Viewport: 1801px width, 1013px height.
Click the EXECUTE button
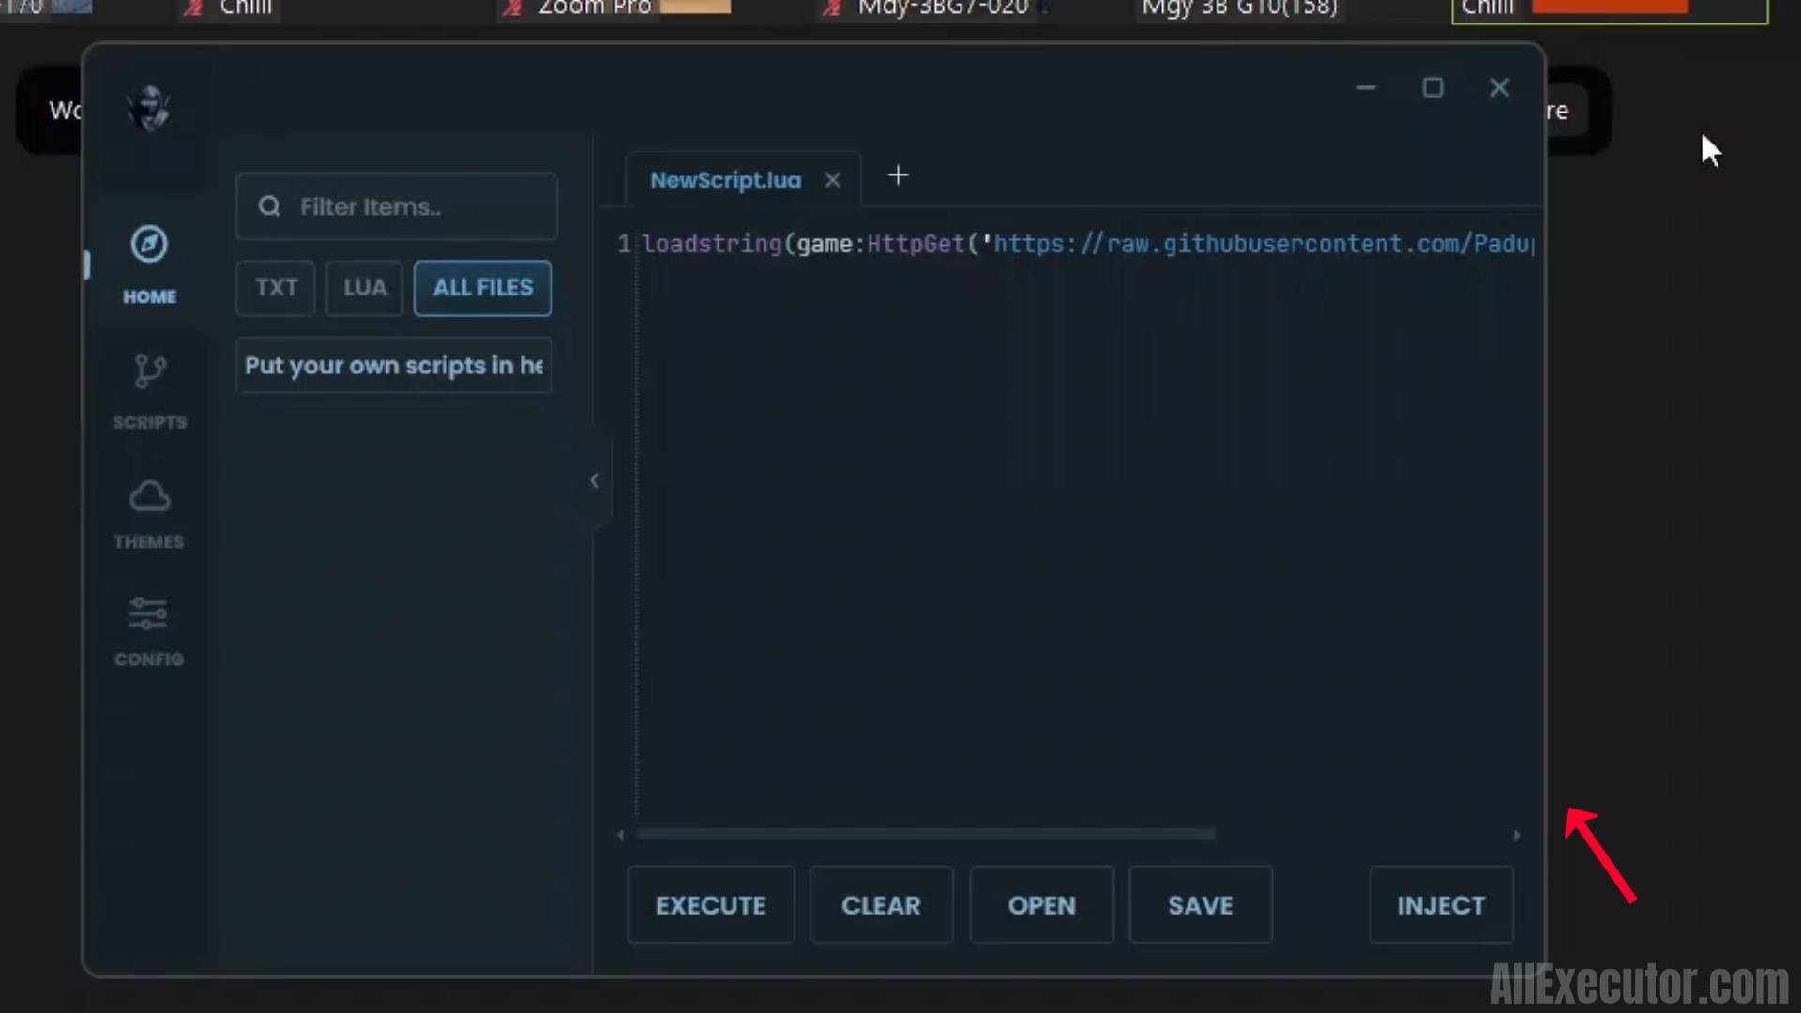tap(710, 905)
